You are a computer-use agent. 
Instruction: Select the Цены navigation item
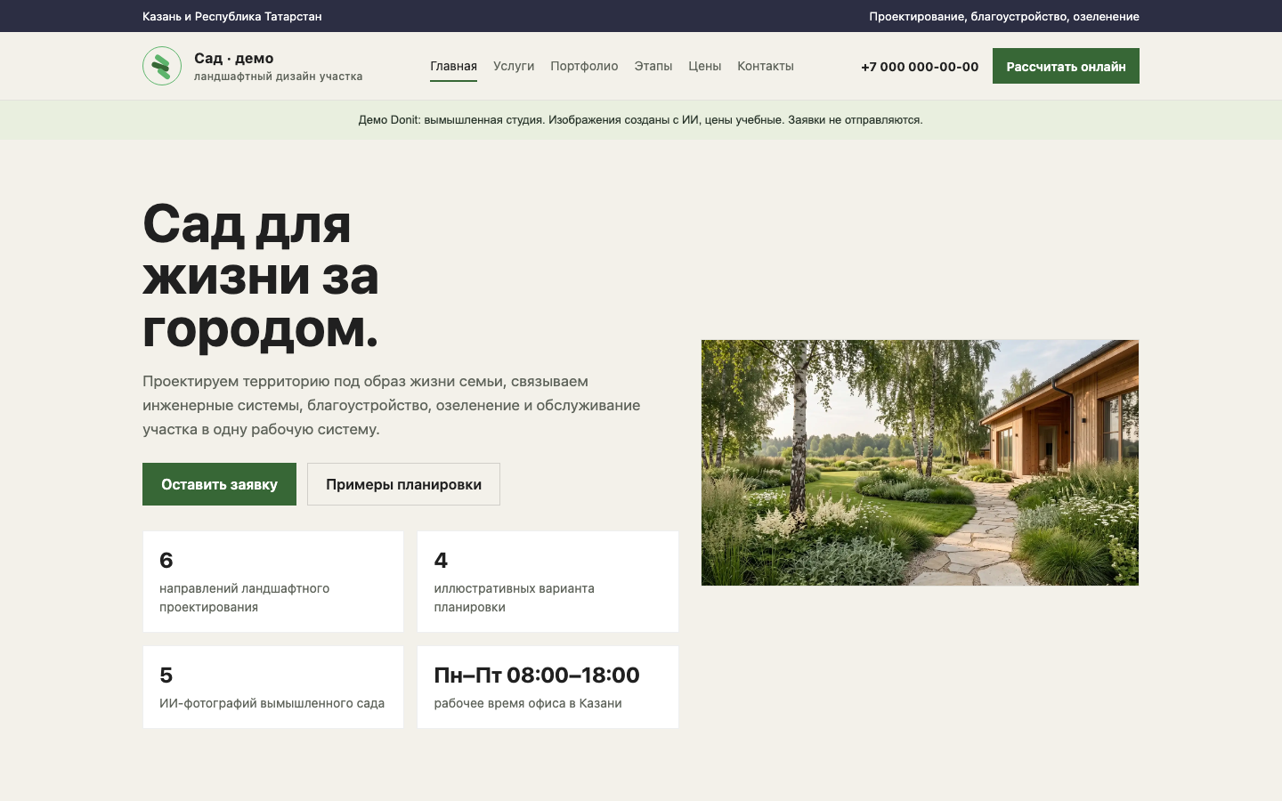[x=704, y=66]
